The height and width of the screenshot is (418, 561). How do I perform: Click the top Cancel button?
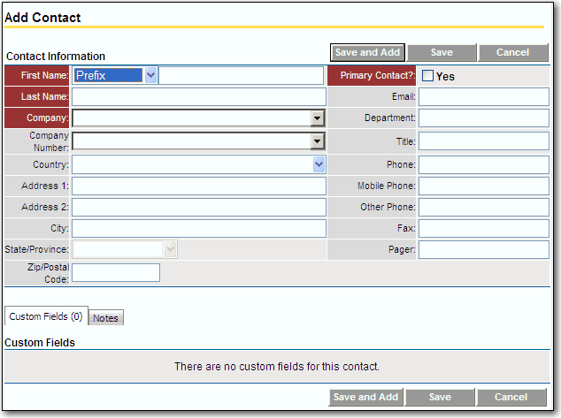pos(512,52)
